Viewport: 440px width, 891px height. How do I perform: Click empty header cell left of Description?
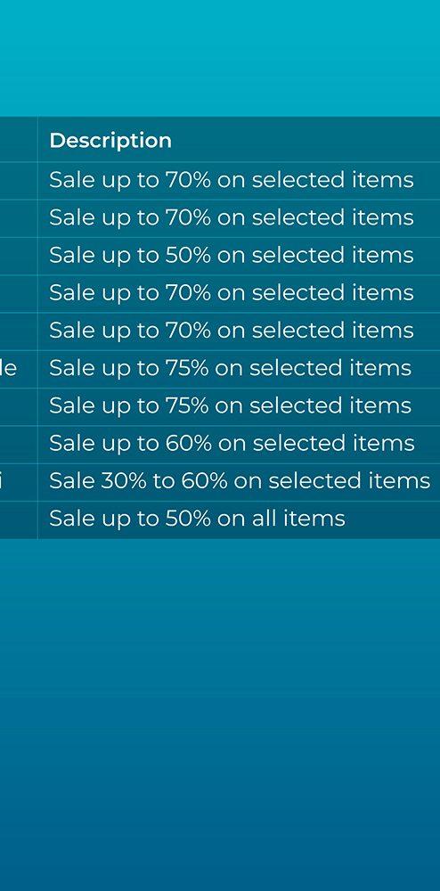pyautogui.click(x=19, y=139)
